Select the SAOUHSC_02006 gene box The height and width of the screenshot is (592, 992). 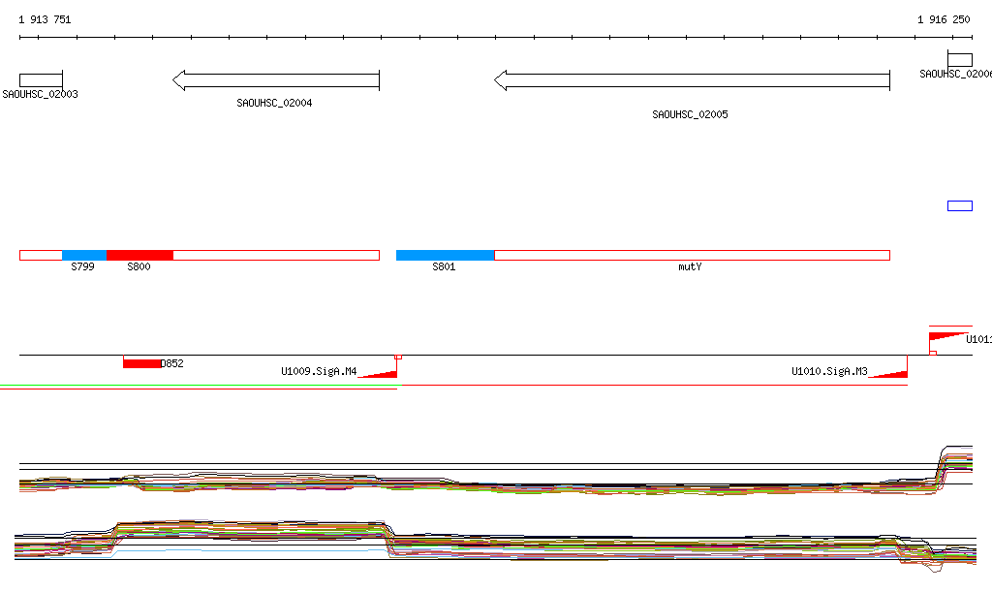[x=960, y=60]
